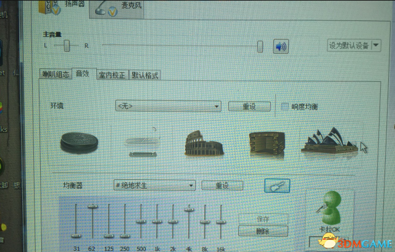Expand the 设为默认设备 dropdown arrow
395x252 pixels.
376,45
